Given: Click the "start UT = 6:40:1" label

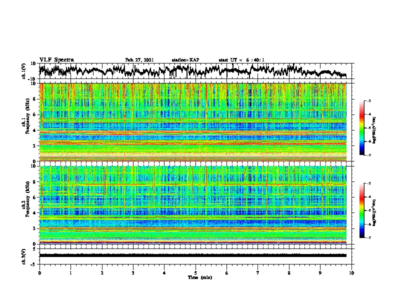Looking at the screenshot, I should tap(241, 60).
